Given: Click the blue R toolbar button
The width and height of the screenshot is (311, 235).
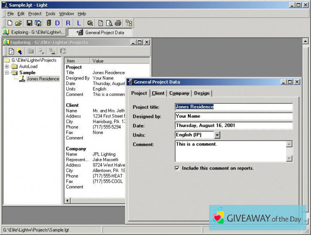Looking at the screenshot, I should click(68, 23).
